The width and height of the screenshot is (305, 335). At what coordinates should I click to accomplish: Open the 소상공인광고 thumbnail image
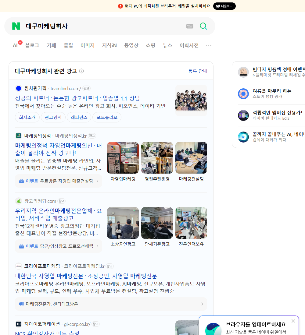pyautogui.click(x=123, y=223)
